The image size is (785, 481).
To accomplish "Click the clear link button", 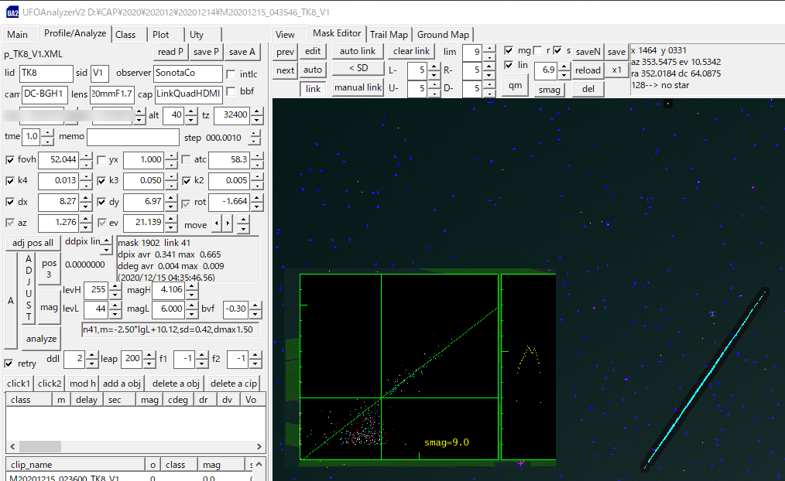I will point(411,51).
